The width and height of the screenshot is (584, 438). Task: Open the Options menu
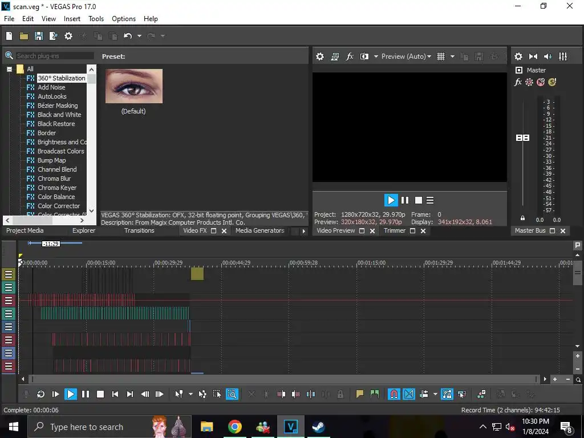pos(124,19)
